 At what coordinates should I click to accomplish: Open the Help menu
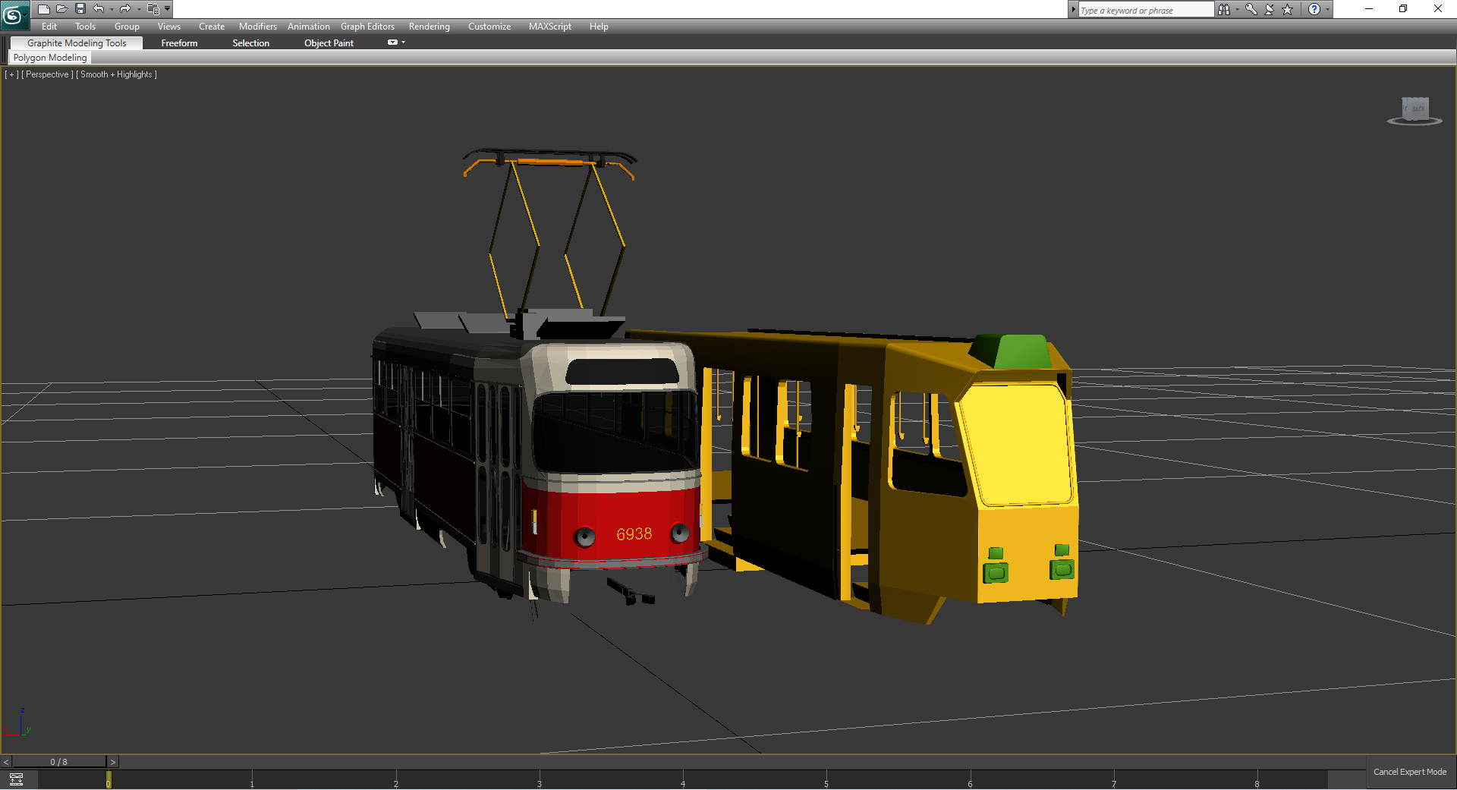(599, 27)
